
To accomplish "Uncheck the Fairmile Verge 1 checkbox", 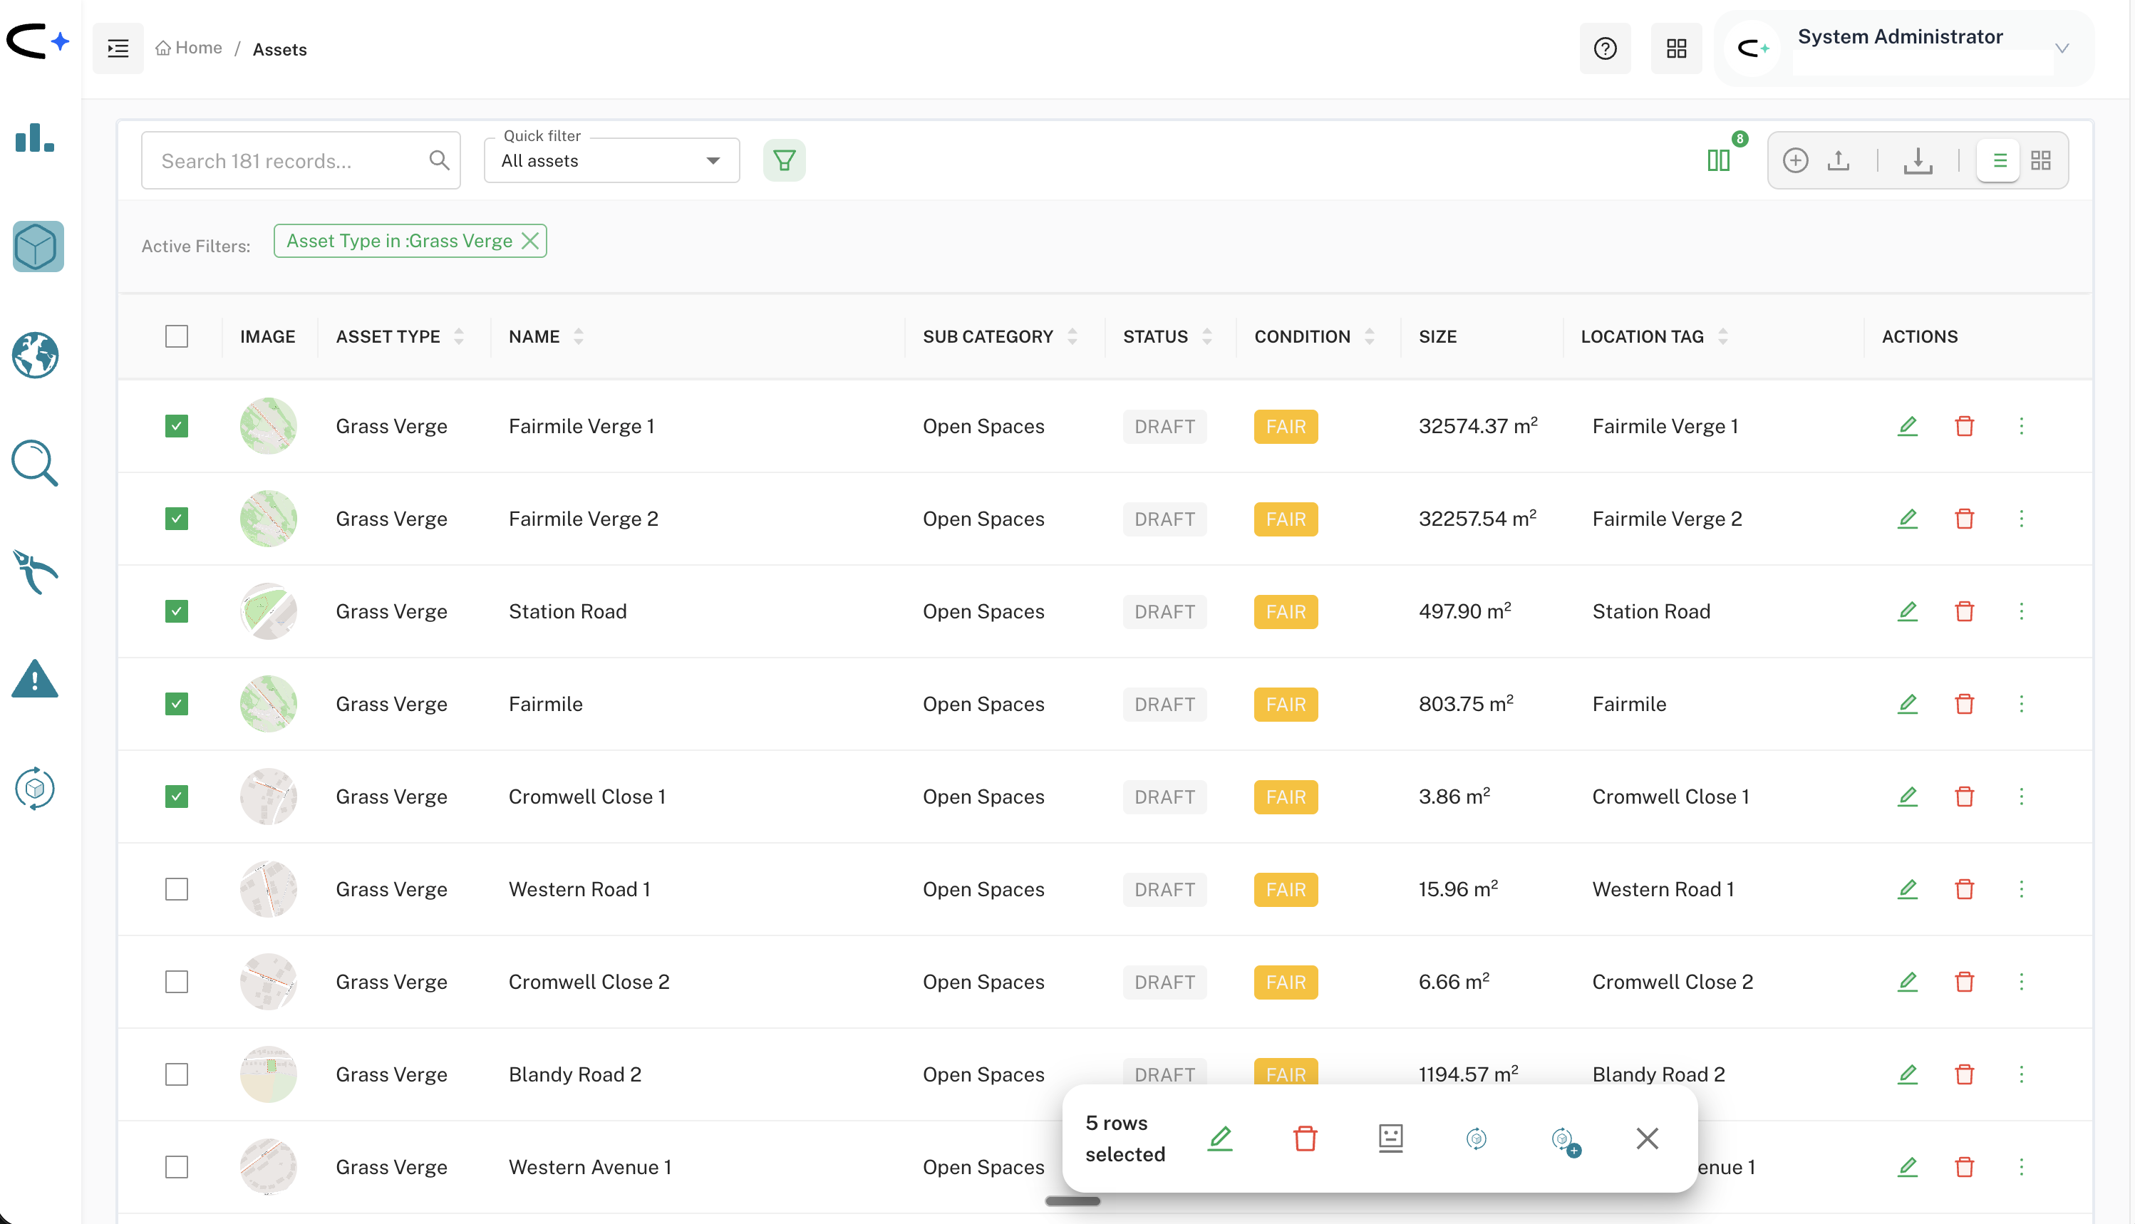I will [x=177, y=426].
